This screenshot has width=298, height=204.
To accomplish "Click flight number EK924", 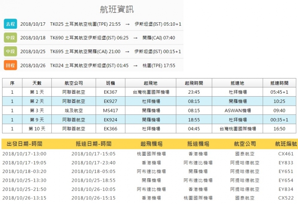I will click(x=111, y=120).
